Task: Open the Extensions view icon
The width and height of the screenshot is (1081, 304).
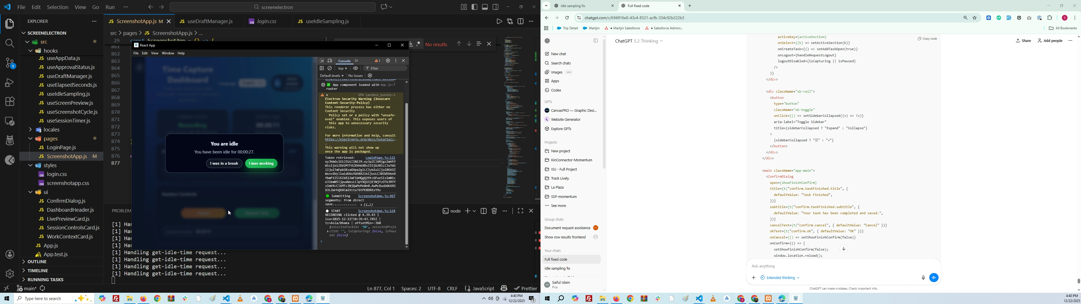Action: 10,101
